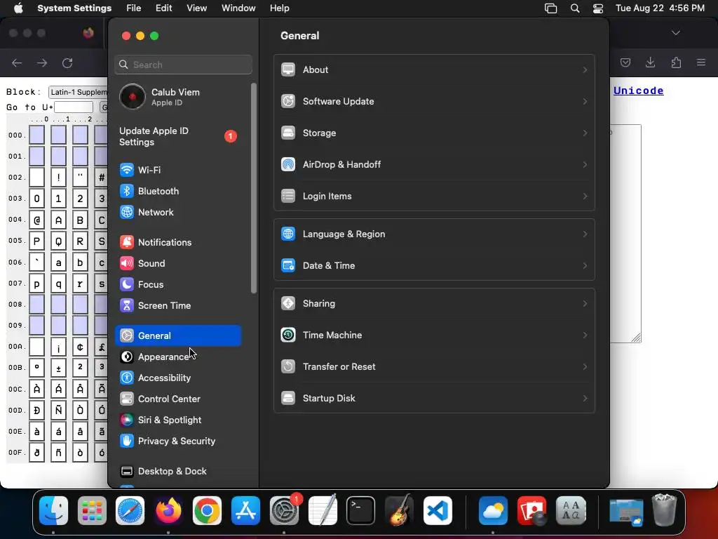Select Appearance in the sidebar
The width and height of the screenshot is (718, 539).
[178, 357]
